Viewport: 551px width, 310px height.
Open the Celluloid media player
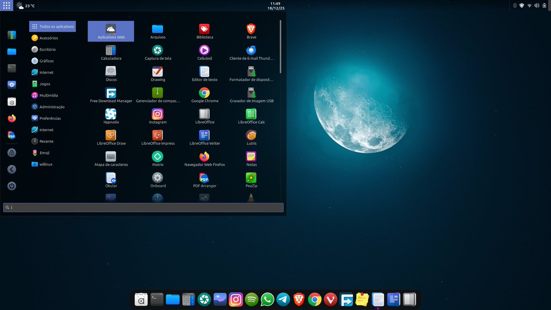pyautogui.click(x=204, y=52)
